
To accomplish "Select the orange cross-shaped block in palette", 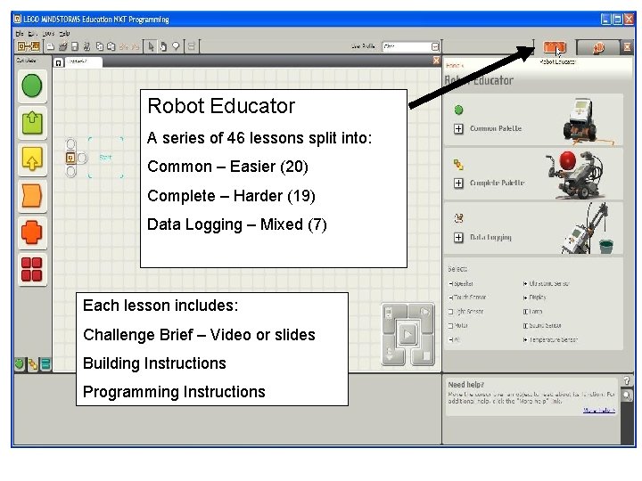I will 32,232.
